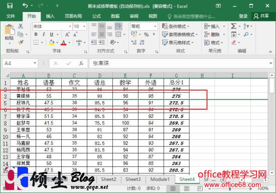Click 登录 sign-in link
276x193 pixels.
point(243,17)
